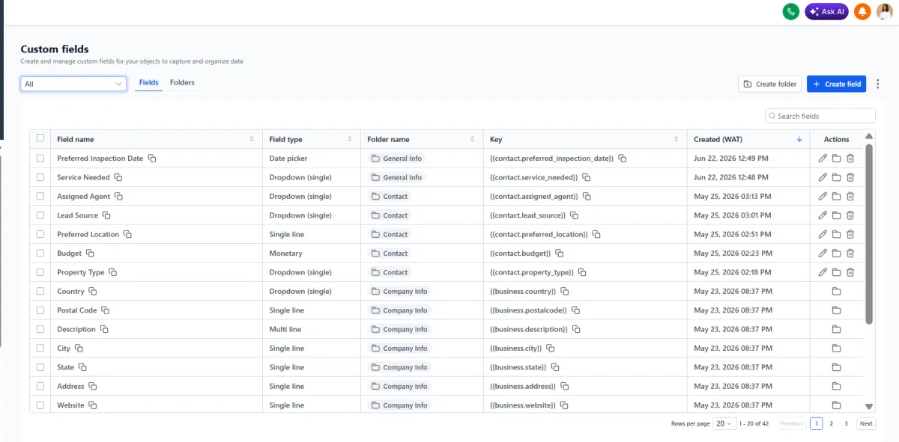
Task: Copy the business.website key
Action: [564, 405]
